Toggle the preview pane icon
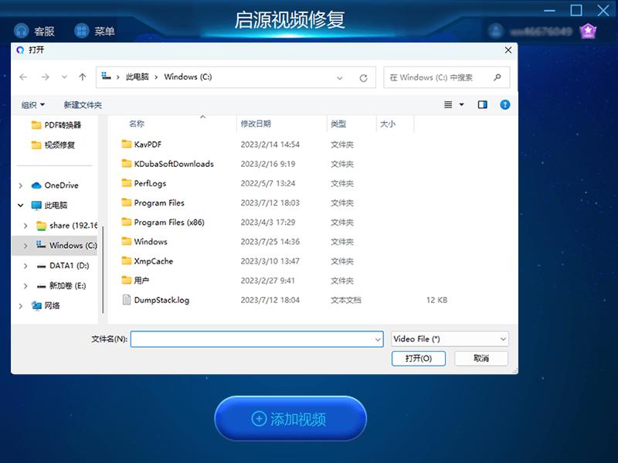Image resolution: width=618 pixels, height=463 pixels. click(483, 104)
